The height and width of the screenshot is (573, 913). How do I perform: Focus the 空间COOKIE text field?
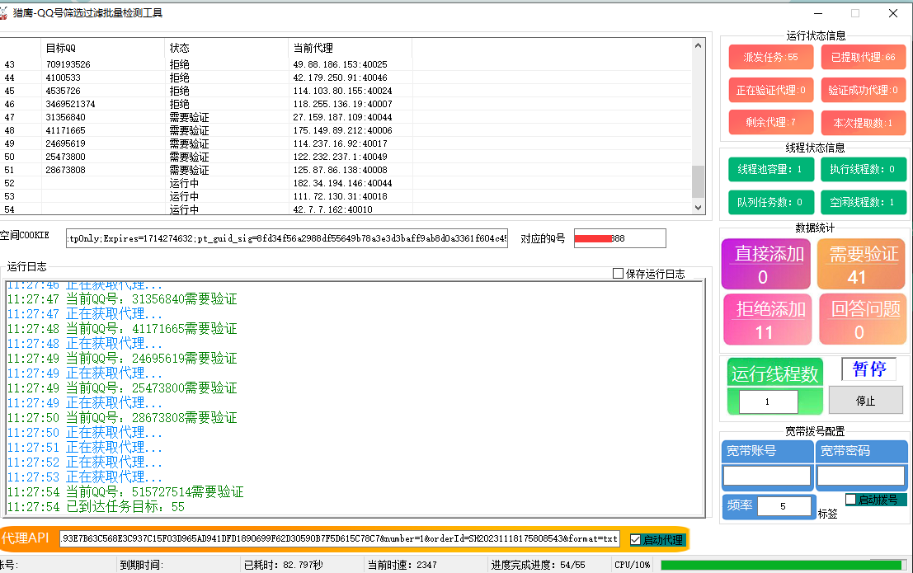tap(286, 238)
